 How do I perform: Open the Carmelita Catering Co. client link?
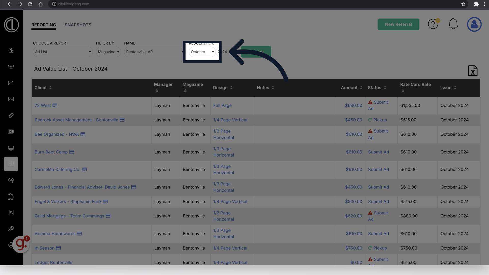click(x=58, y=170)
